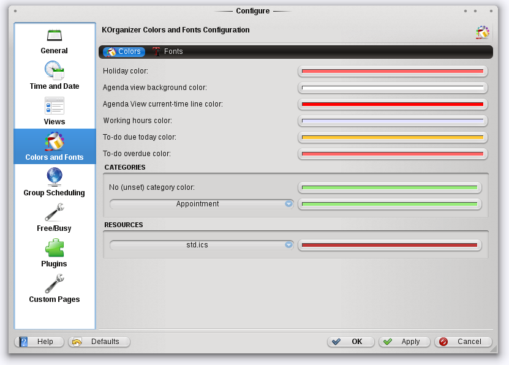Click the Appointment dropdown arrow
This screenshot has height=365, width=509.
point(288,204)
